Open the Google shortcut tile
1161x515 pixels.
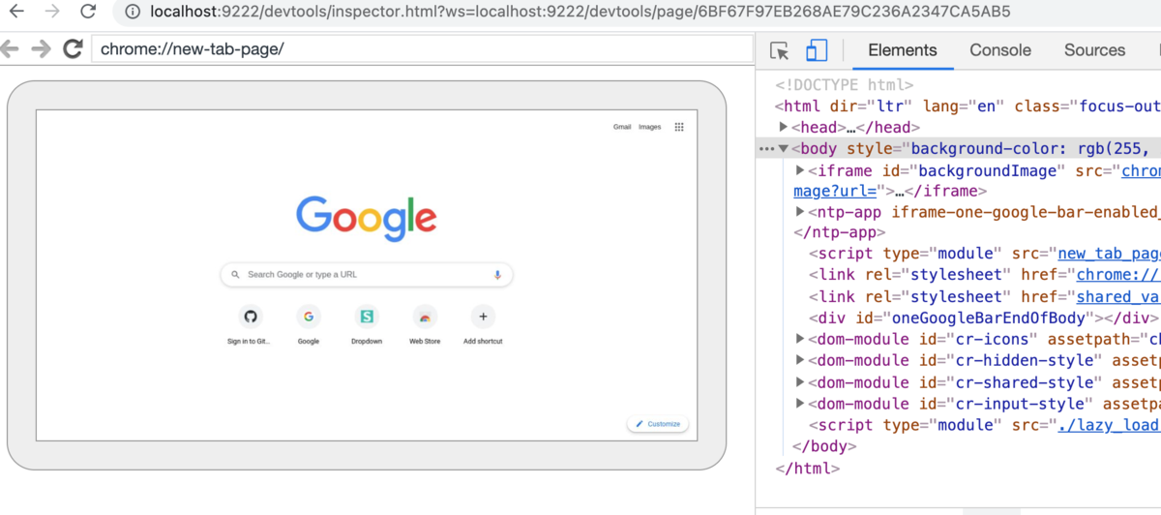[x=309, y=324]
